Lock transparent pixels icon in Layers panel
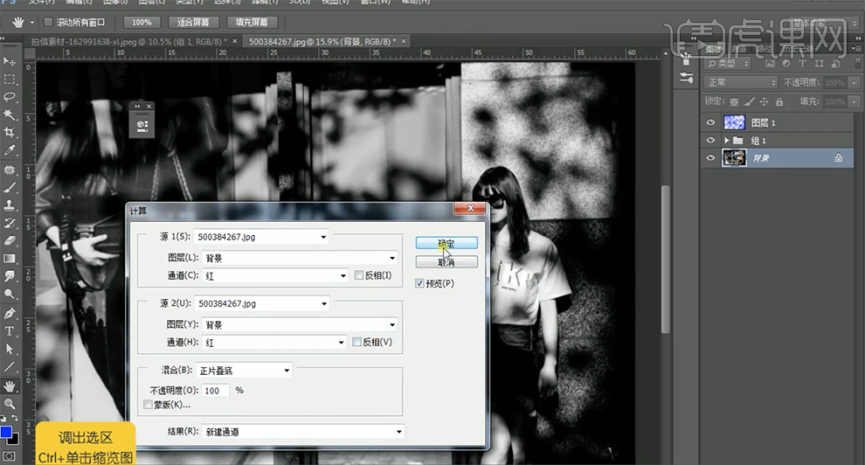 click(x=734, y=101)
